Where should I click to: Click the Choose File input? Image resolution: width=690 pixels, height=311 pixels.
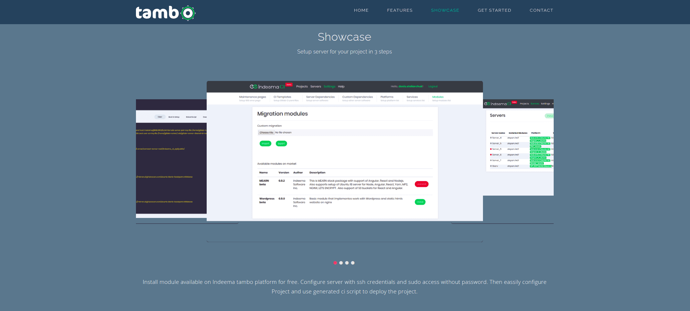pyautogui.click(x=266, y=133)
